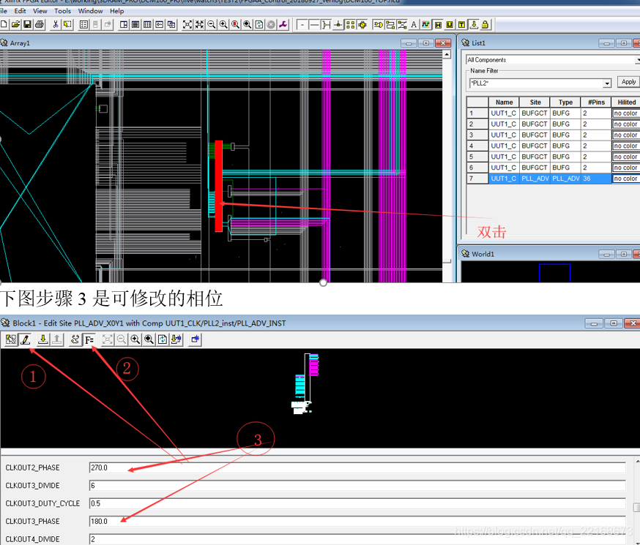Click the zoom-to-selection red magnifier icon

tap(235, 24)
